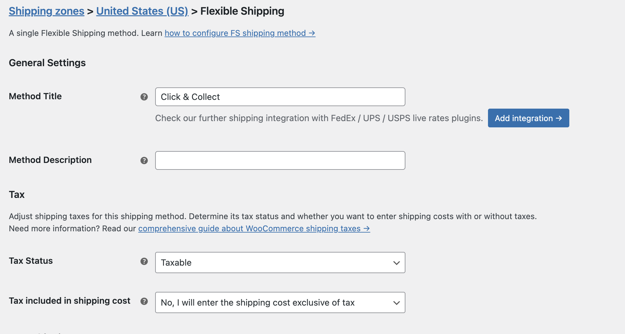This screenshot has height=334, width=625.
Task: Select the Click & Collect text value
Action: 190,97
